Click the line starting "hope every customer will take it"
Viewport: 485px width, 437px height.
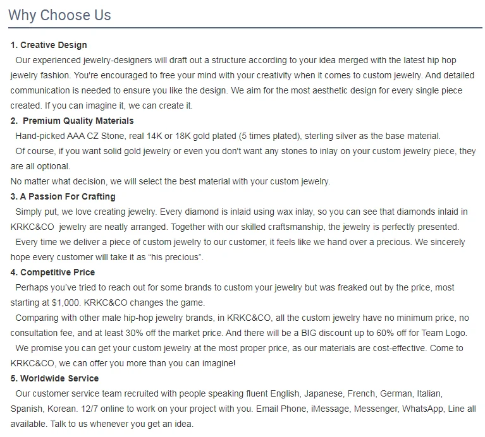click(107, 257)
